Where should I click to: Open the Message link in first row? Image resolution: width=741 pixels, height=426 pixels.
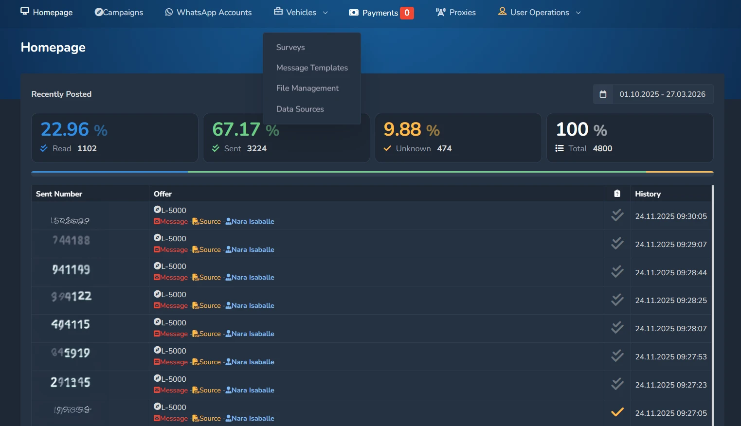coord(174,222)
